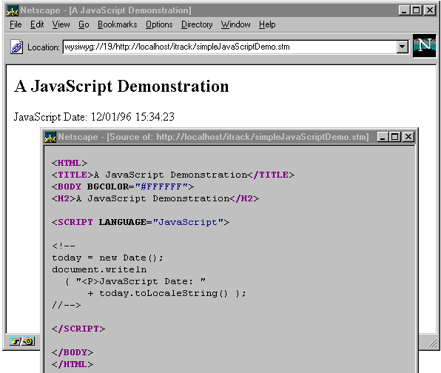Click the TITLE line in source
The image size is (441, 373).
(x=173, y=175)
